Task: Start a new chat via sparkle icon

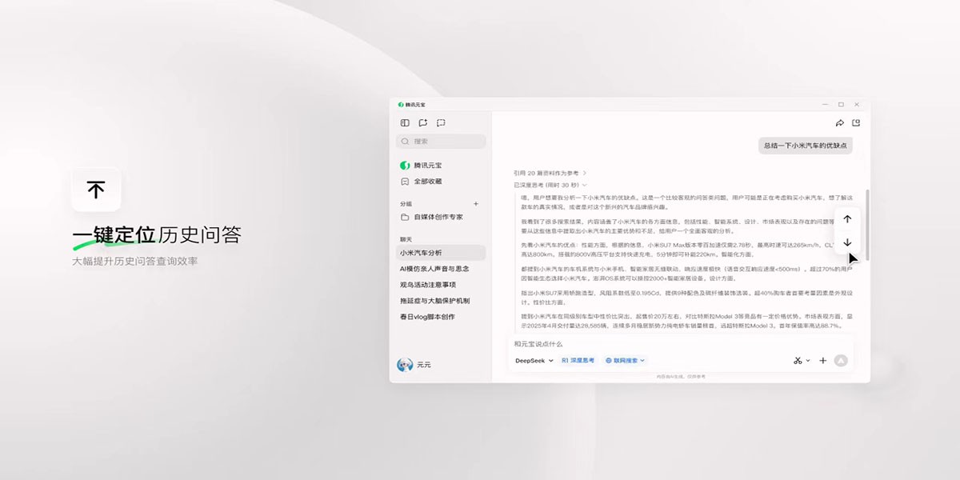Action: [x=423, y=123]
